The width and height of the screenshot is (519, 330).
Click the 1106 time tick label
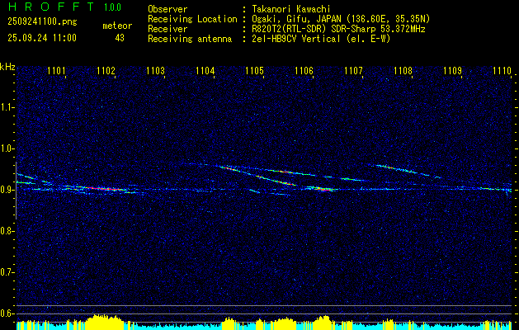pos(304,72)
